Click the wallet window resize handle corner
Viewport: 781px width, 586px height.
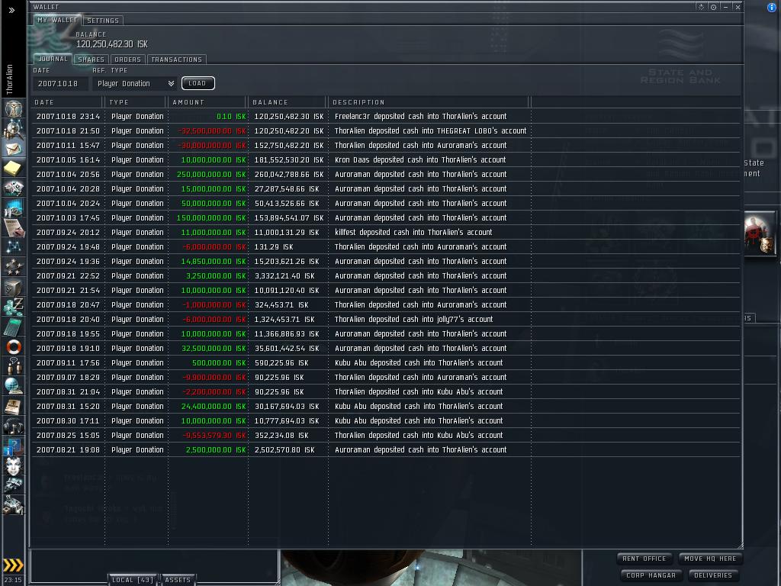(740, 545)
